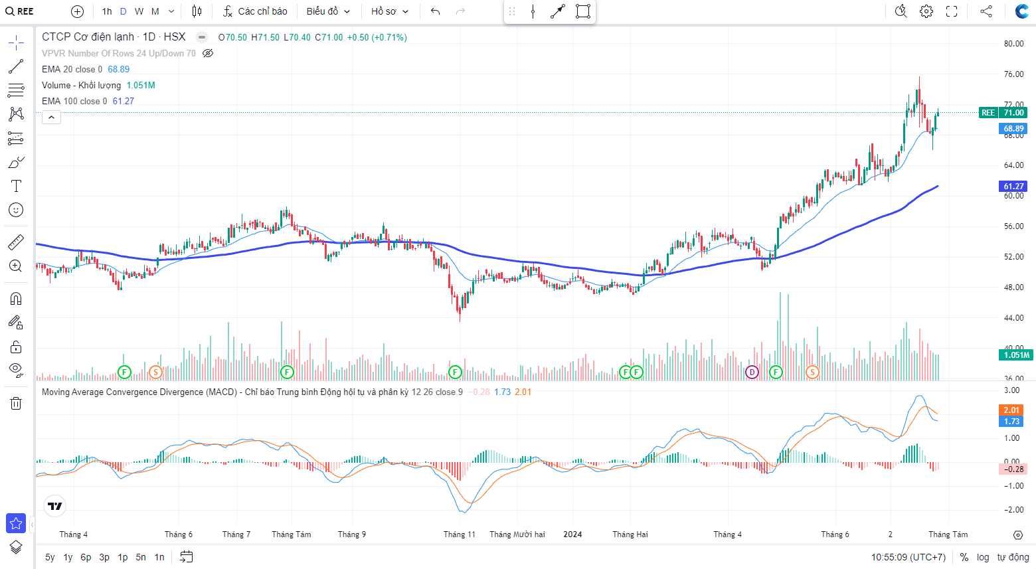Open the object tree layers icon
1036x569 pixels.
tap(16, 547)
